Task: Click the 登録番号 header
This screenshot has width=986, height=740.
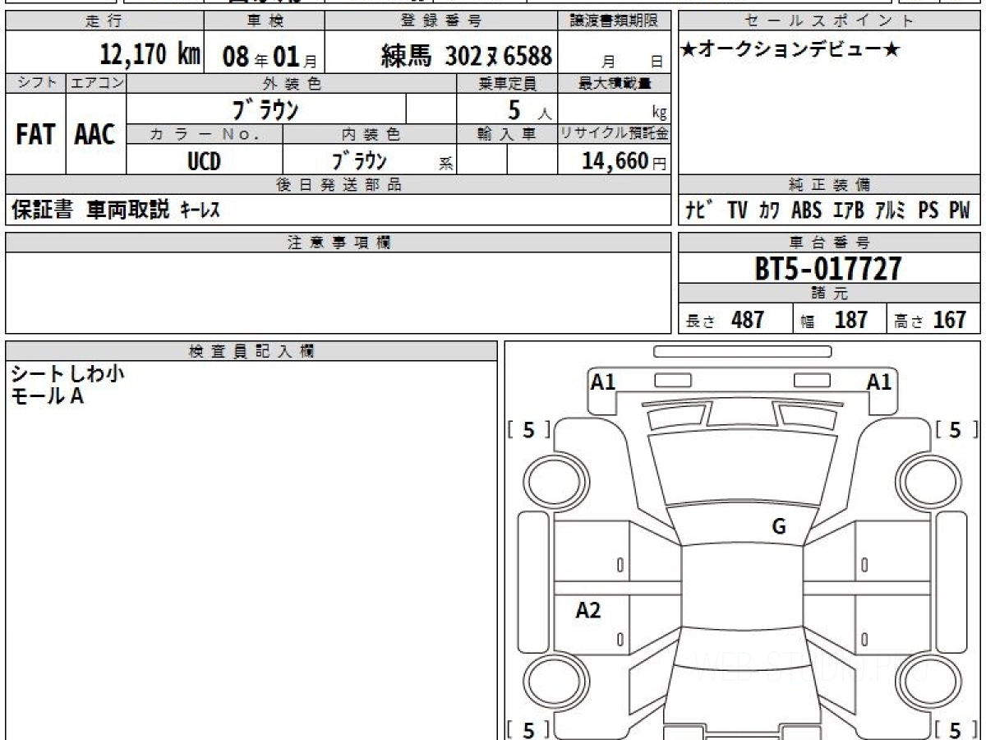Action: click(441, 21)
